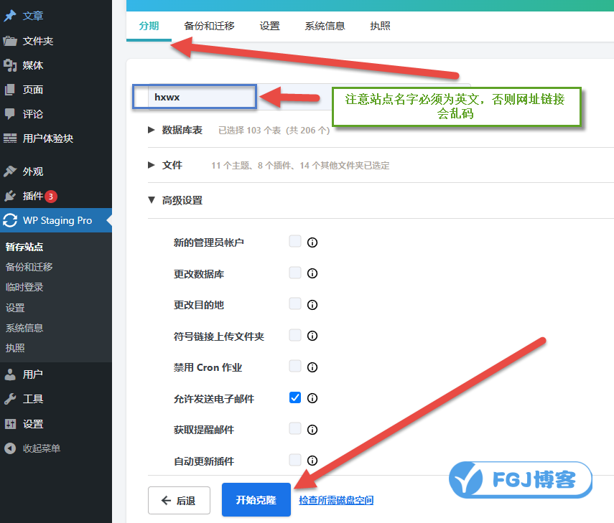This screenshot has height=523, width=614.
Task: Enable the change database checkbox
Action: (x=295, y=273)
